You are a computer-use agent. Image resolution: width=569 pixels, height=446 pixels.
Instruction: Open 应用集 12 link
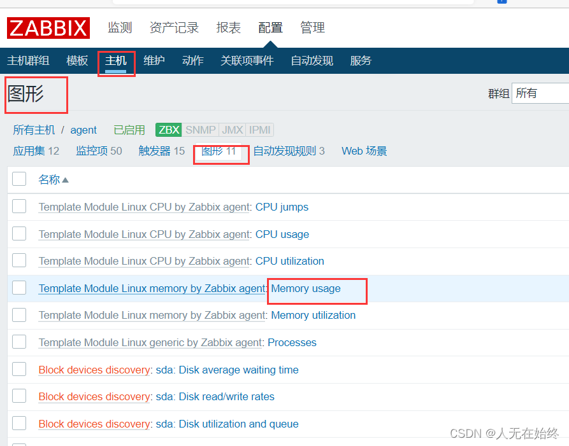point(36,151)
